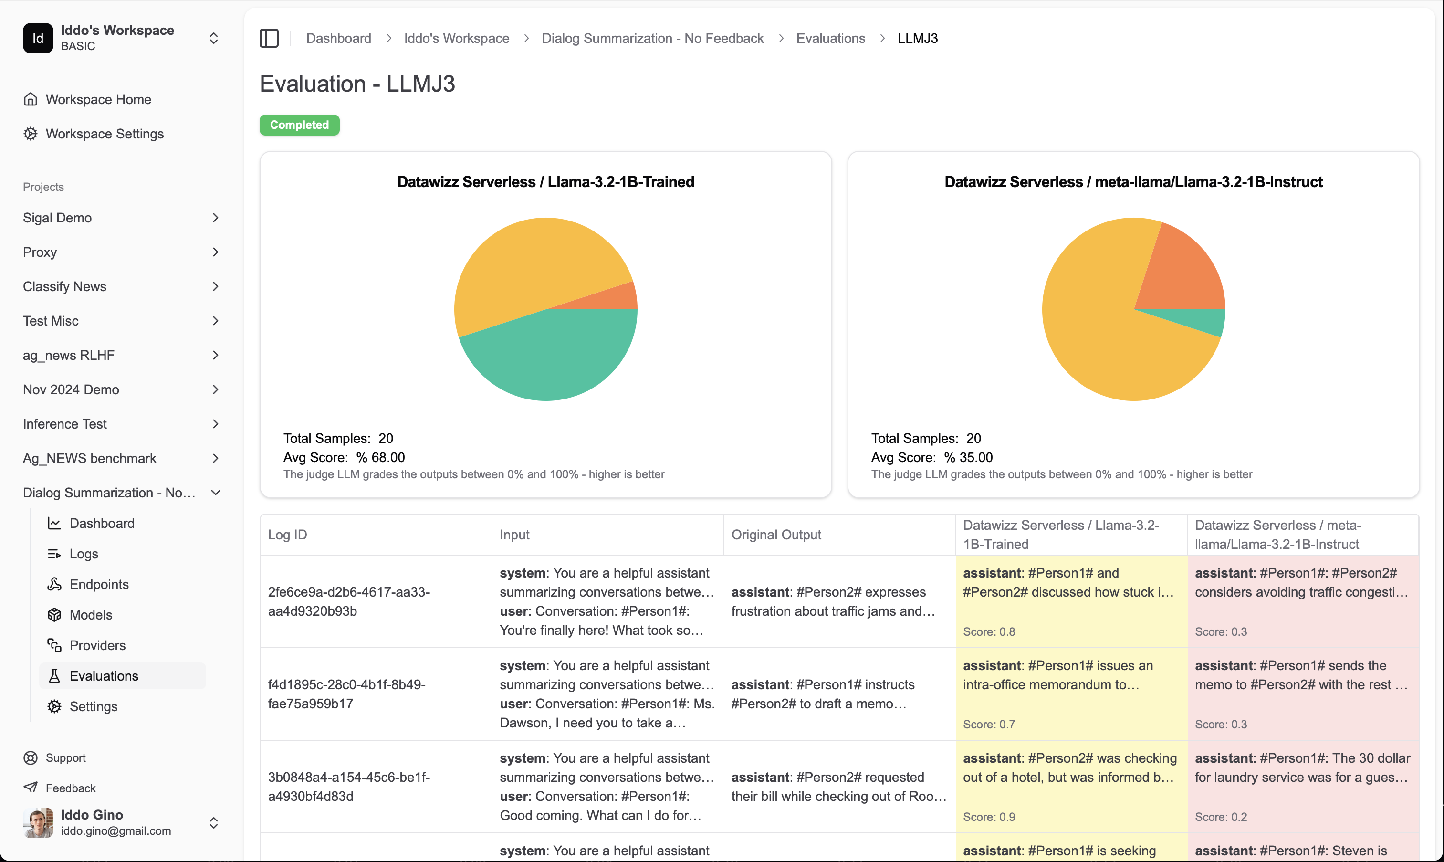
Task: Open the Evaluations breadcrumb entry
Action: (830, 38)
